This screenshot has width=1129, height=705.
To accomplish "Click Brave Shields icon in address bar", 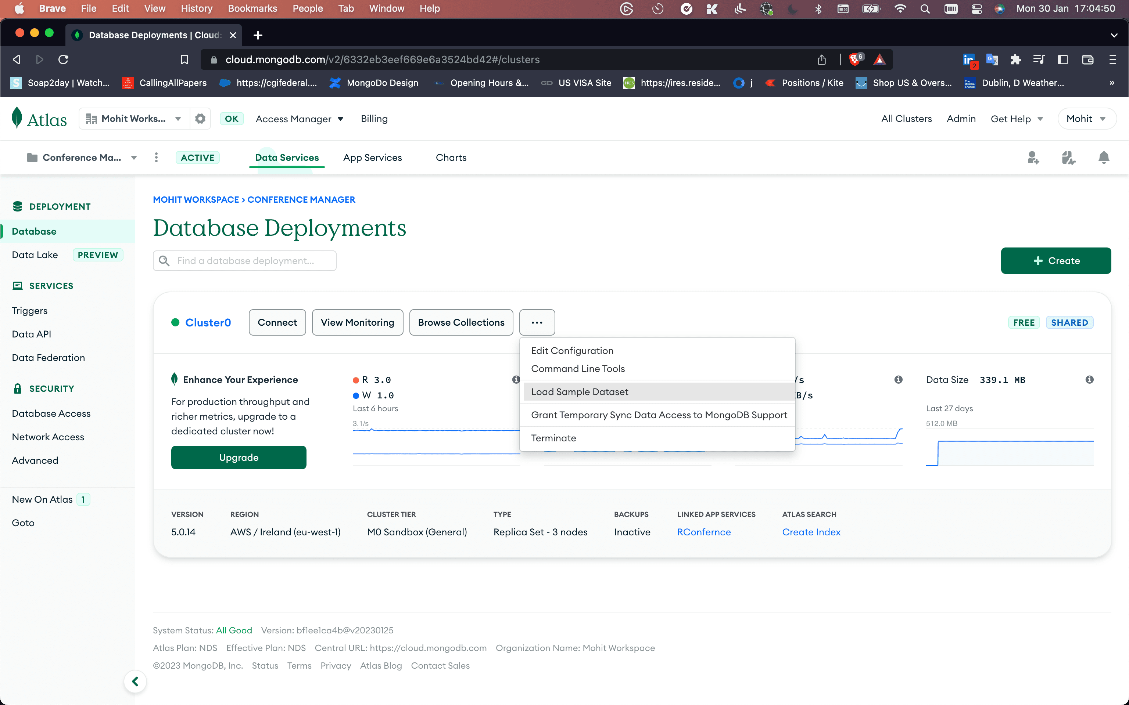I will pyautogui.click(x=855, y=60).
